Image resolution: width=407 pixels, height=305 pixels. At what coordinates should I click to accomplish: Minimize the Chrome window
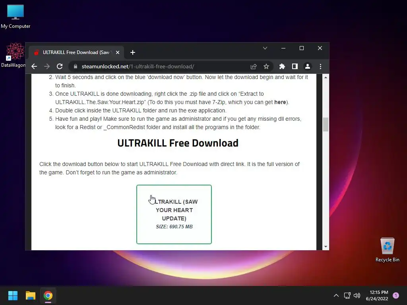(283, 48)
